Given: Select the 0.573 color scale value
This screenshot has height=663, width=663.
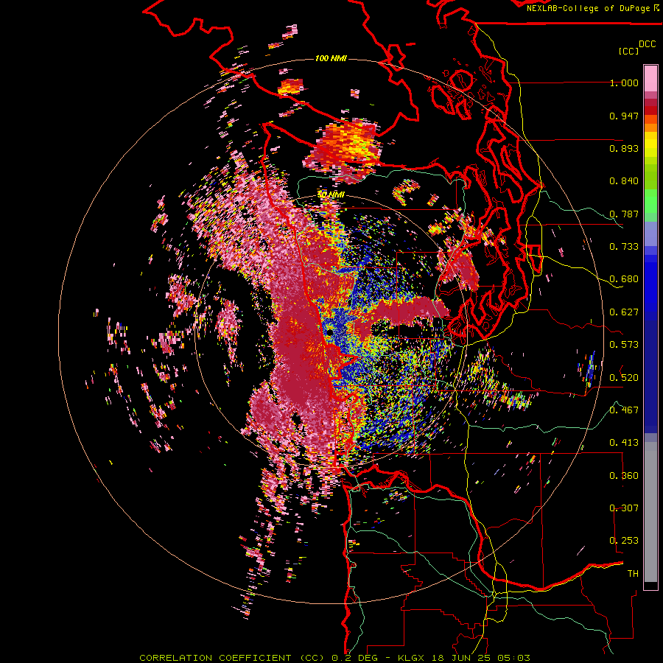Looking at the screenshot, I should pyautogui.click(x=624, y=345).
